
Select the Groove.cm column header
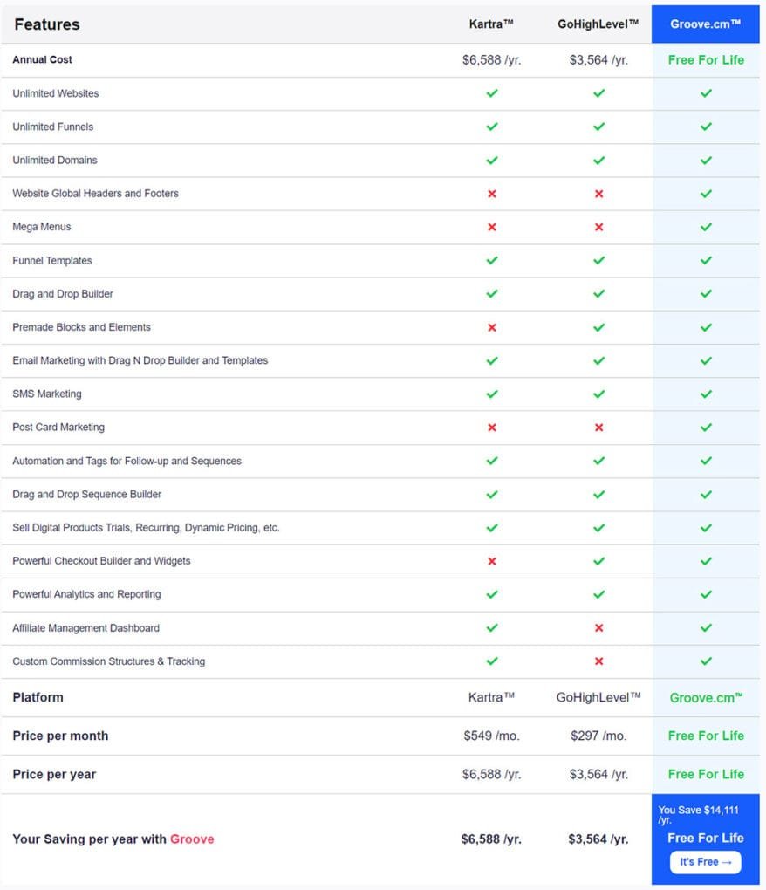click(x=706, y=24)
